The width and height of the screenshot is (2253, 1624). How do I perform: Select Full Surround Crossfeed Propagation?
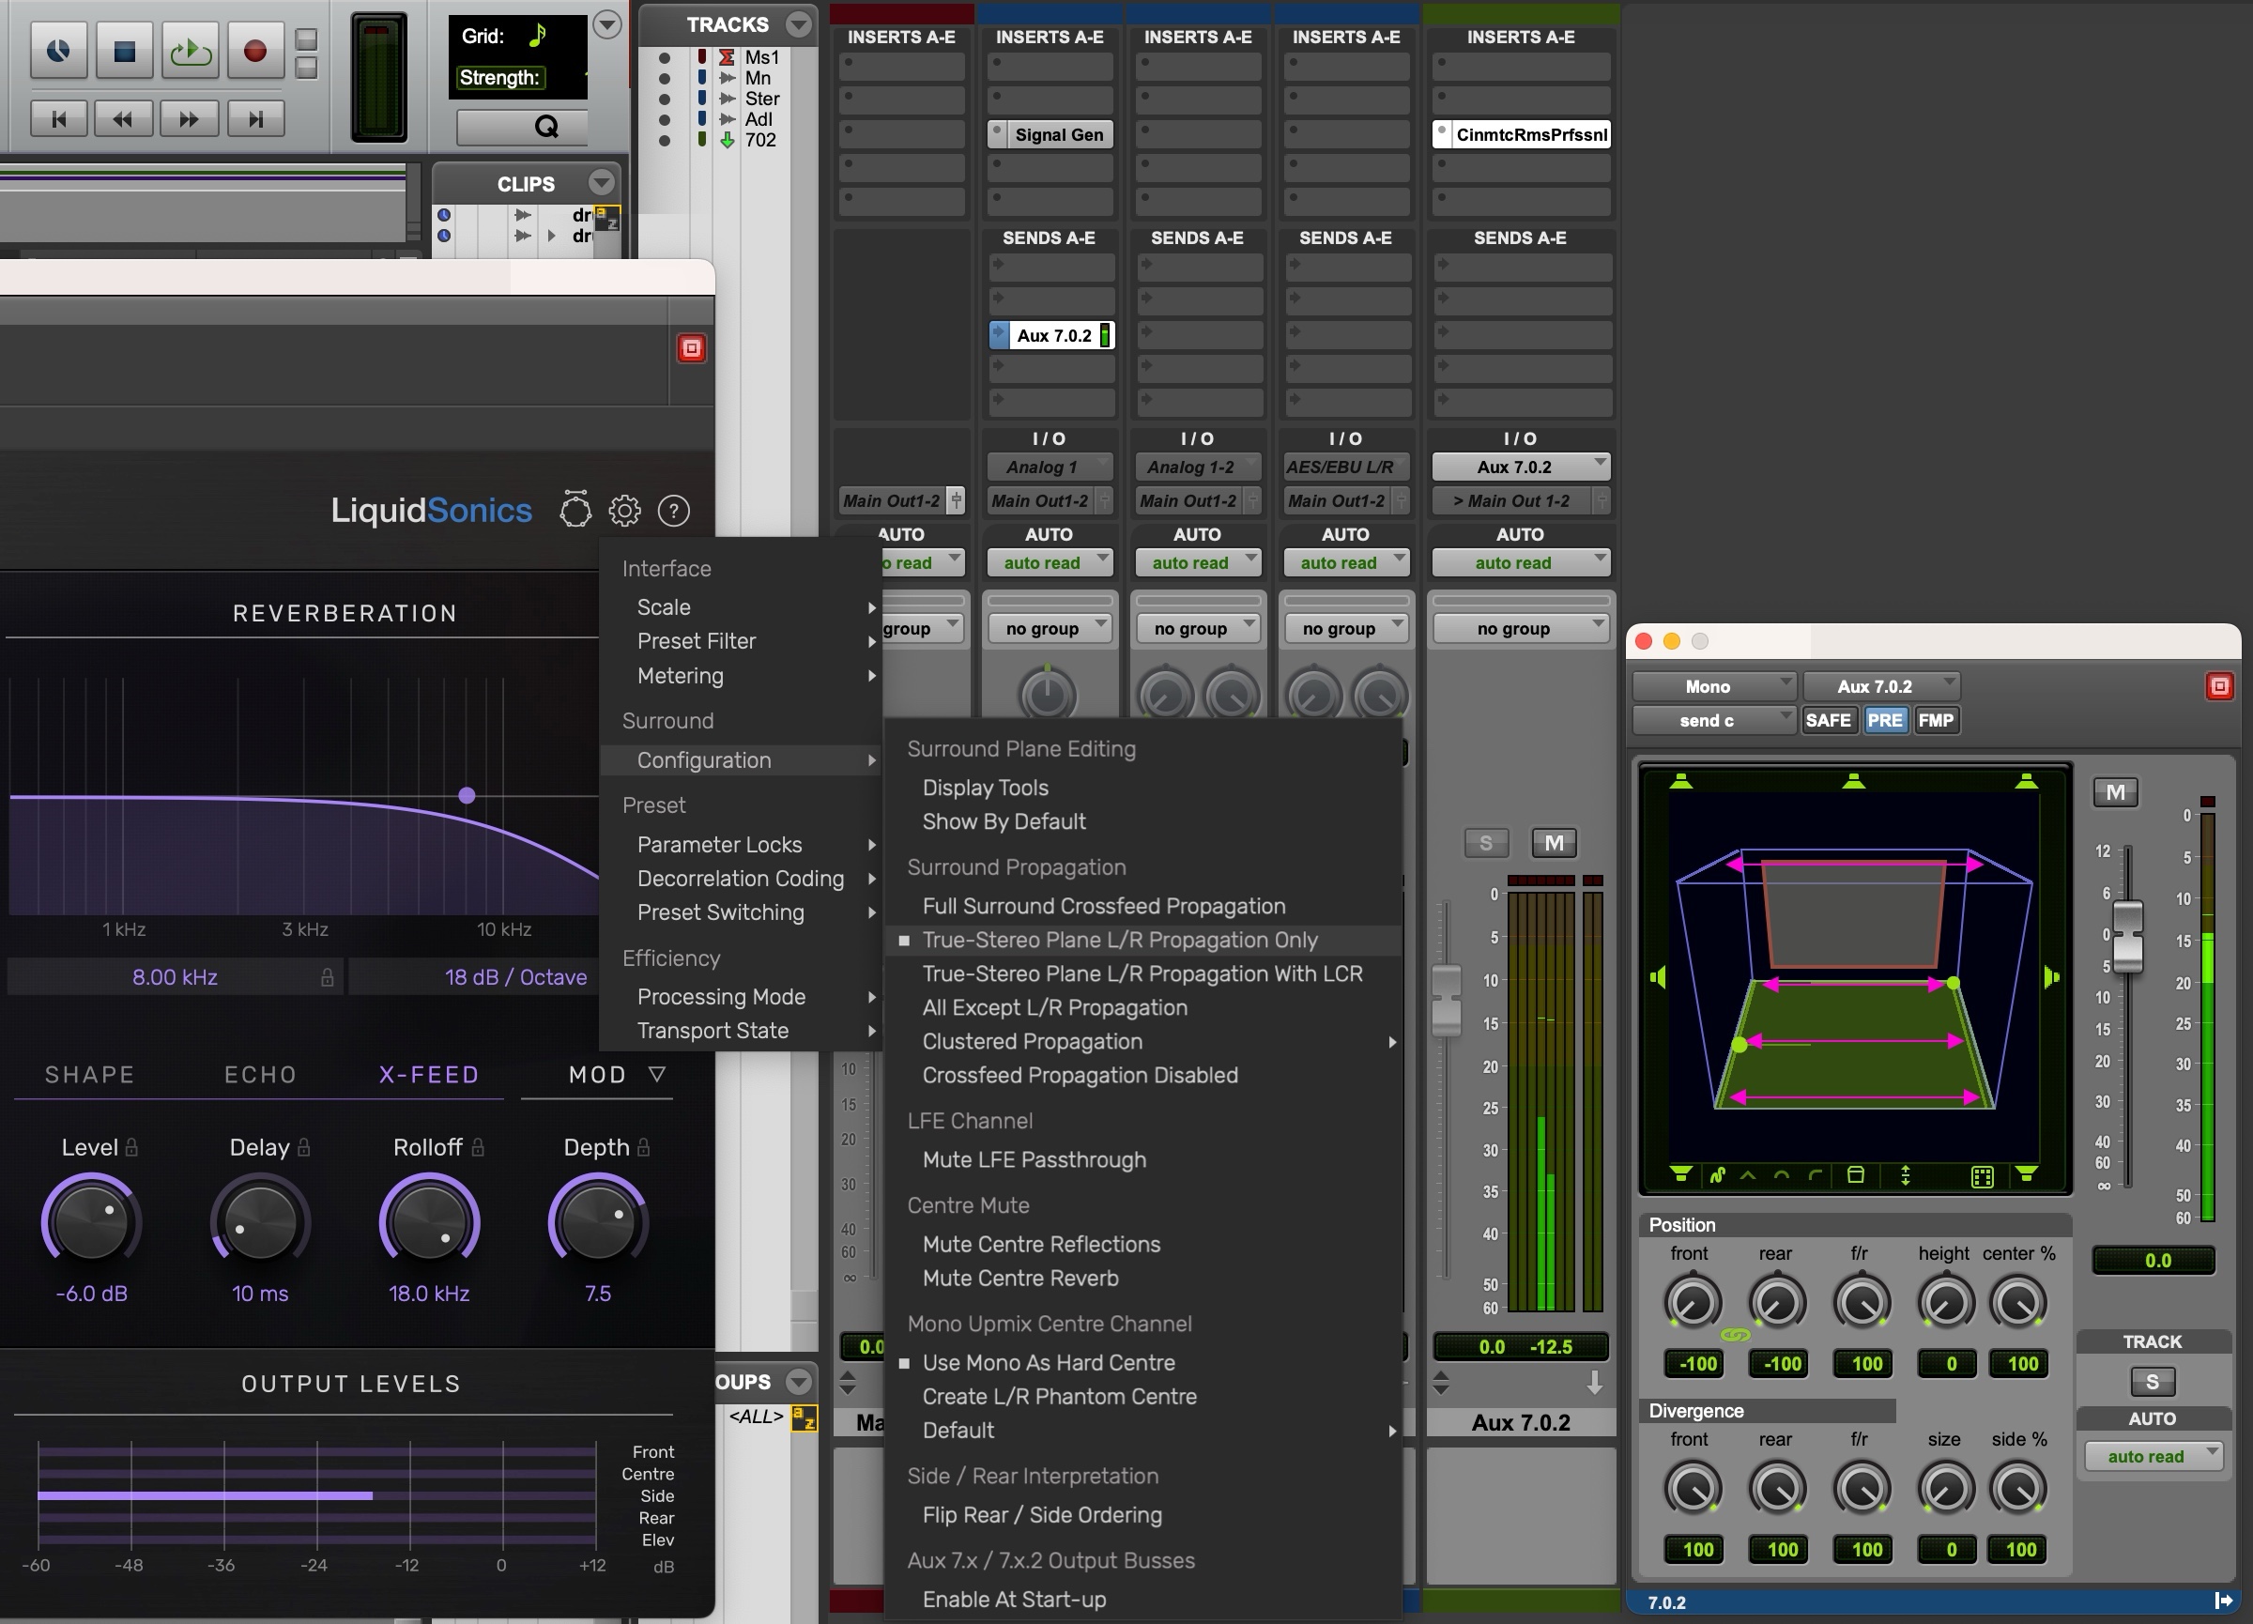pos(1103,906)
